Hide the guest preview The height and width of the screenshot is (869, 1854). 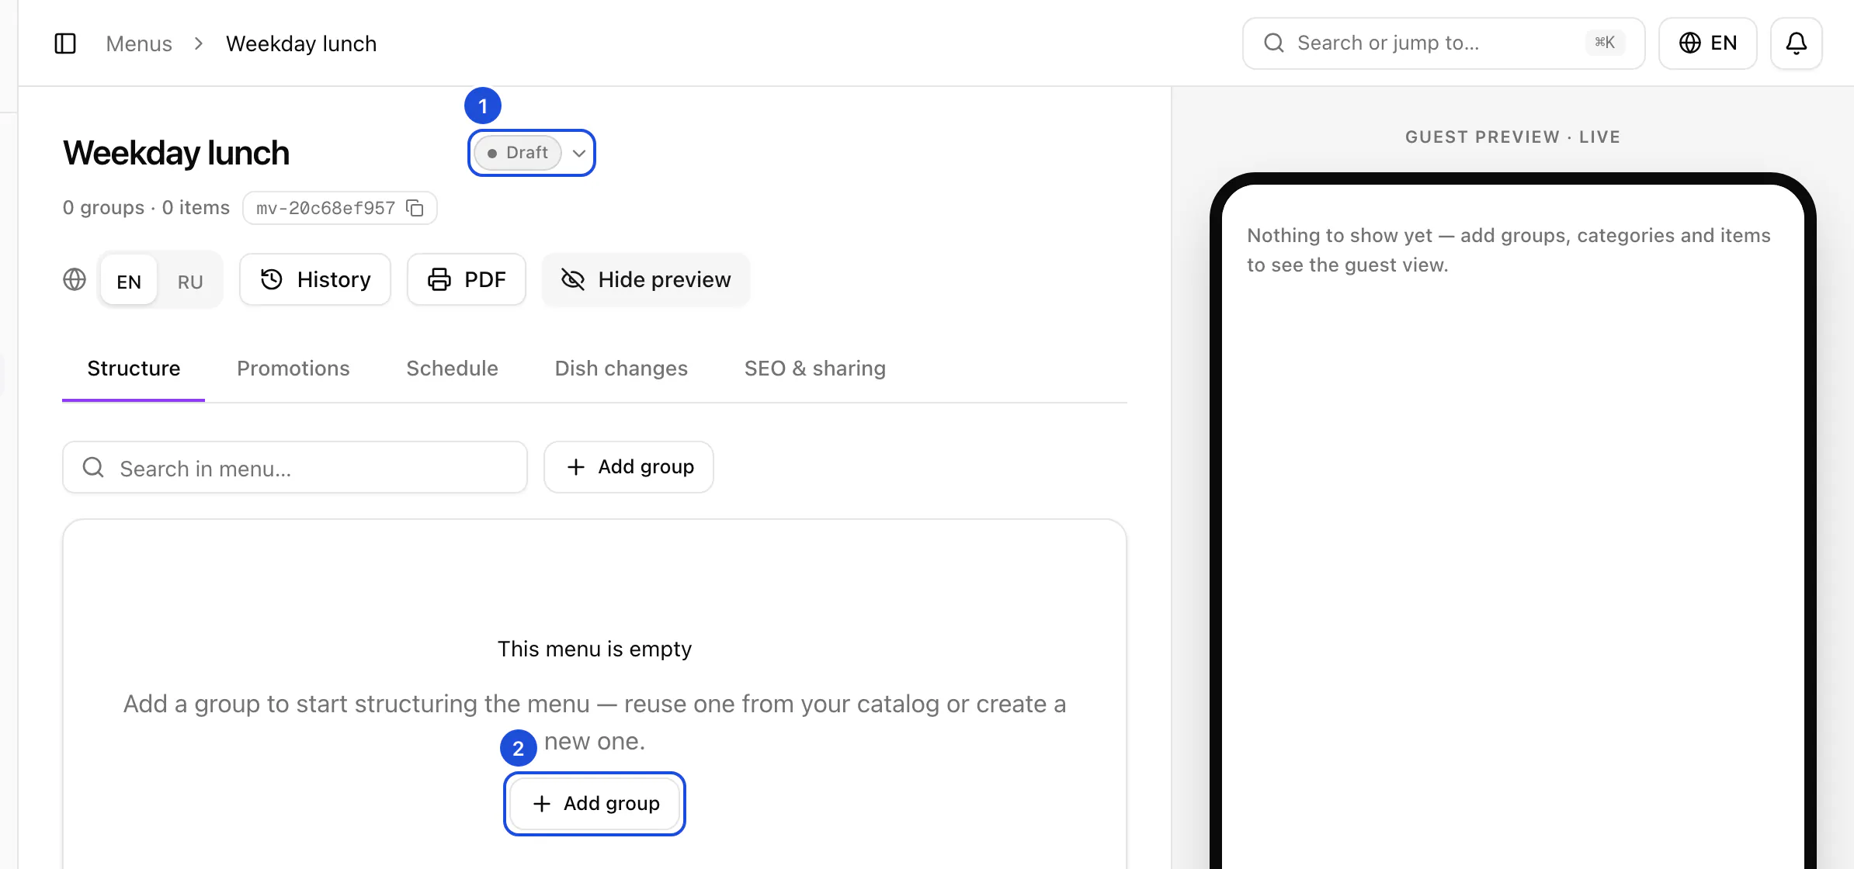(646, 279)
